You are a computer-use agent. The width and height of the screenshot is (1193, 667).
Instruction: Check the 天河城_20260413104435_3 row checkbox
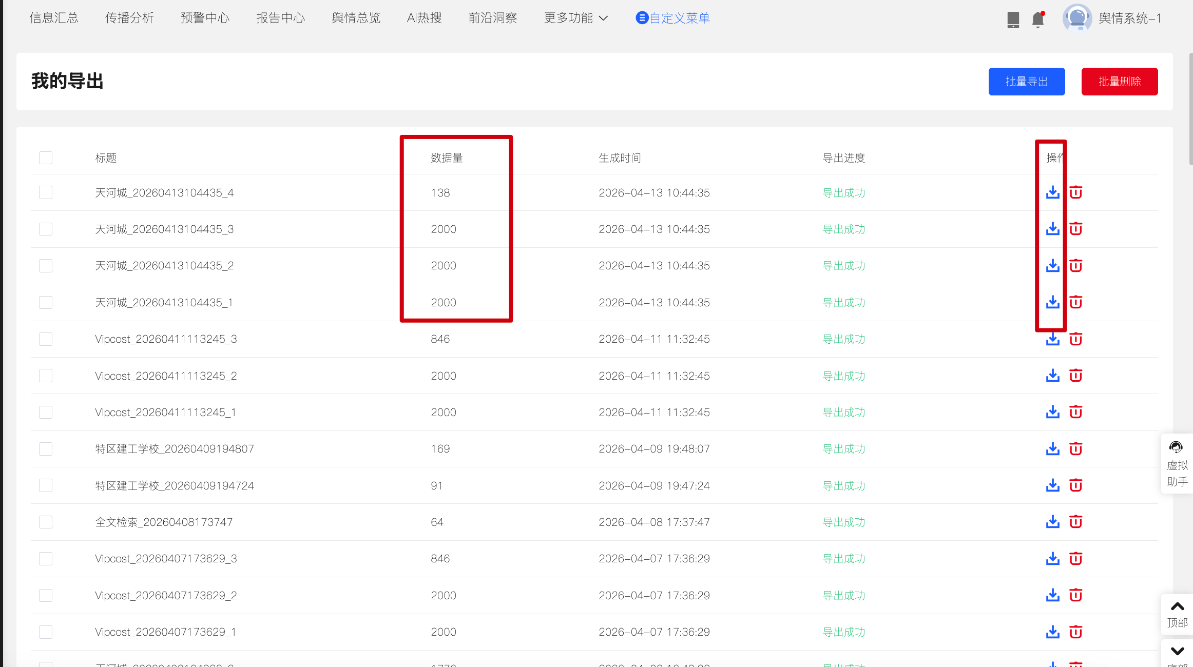tap(46, 229)
